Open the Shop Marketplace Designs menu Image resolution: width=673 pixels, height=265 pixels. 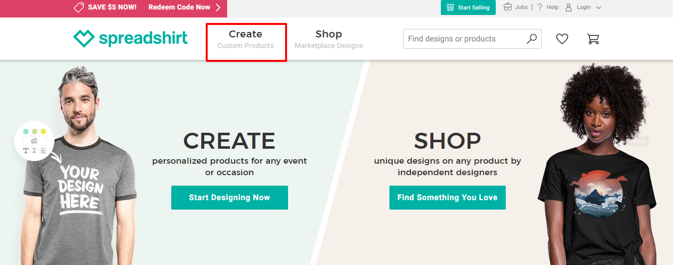pyautogui.click(x=329, y=39)
